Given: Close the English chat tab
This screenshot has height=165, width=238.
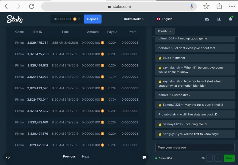Looking at the screenshot, I should (x=170, y=31).
